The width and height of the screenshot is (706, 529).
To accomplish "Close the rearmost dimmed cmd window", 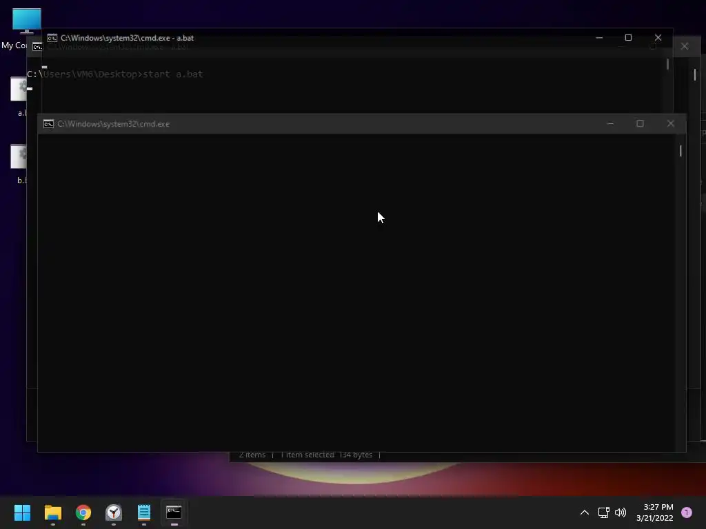I will 685,46.
